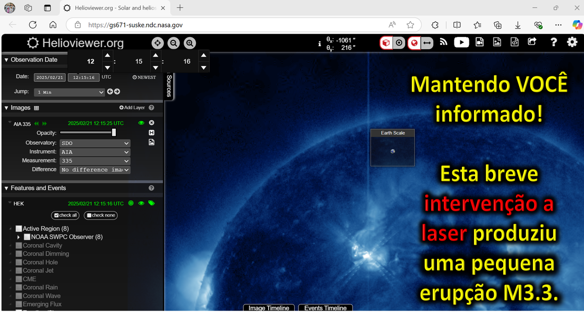This screenshot has width=584, height=316.
Task: Increase the minutes value in time picker
Action: tap(156, 56)
